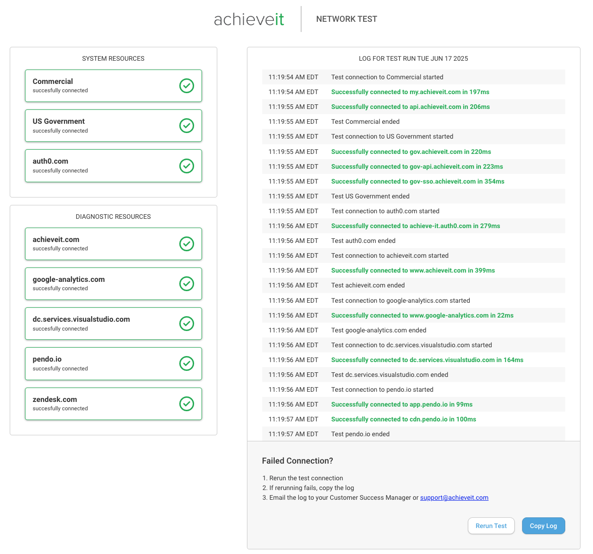Click the Commercial green checkmark icon
This screenshot has width=593, height=554.
coord(187,86)
